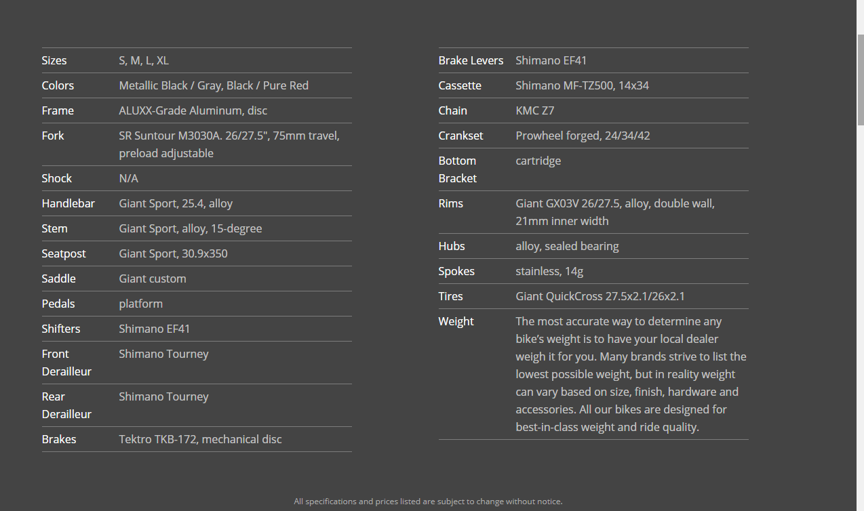Click the 'Frame' label
This screenshot has width=864, height=511.
(58, 110)
